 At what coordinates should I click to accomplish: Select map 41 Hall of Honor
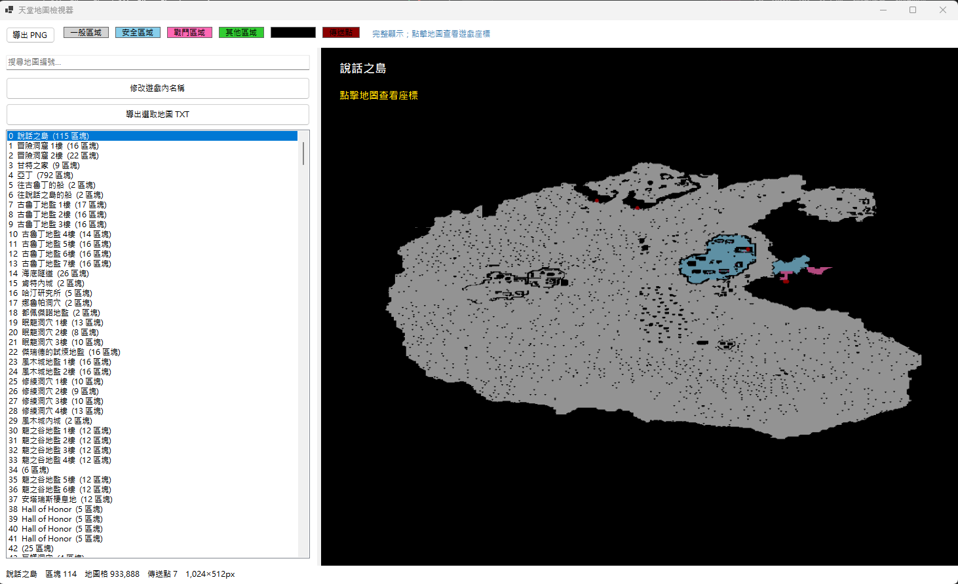pyautogui.click(x=152, y=538)
